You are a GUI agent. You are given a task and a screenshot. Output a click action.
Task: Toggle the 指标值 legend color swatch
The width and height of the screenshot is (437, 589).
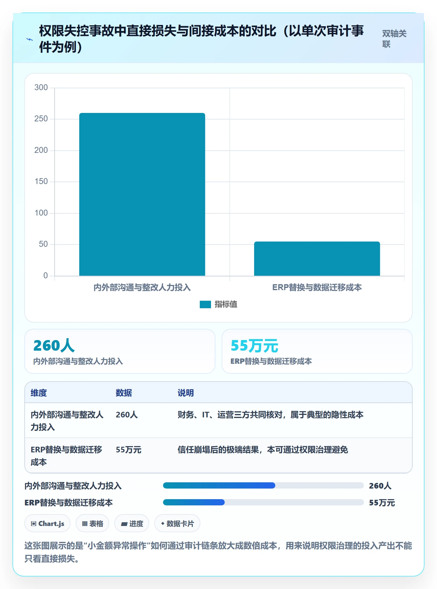click(x=205, y=304)
